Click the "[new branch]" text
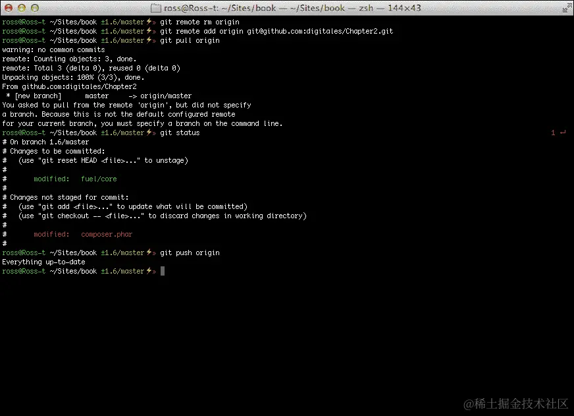The height and width of the screenshot is (416, 574). tap(38, 96)
